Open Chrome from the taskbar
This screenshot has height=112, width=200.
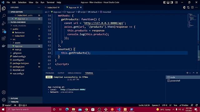[86, 109]
